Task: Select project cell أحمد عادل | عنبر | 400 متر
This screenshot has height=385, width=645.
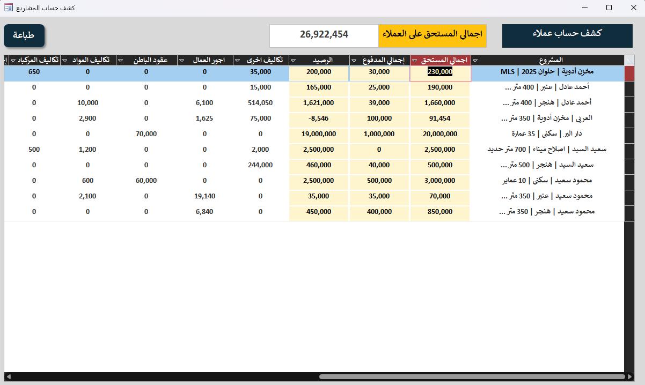Action: 548,89
